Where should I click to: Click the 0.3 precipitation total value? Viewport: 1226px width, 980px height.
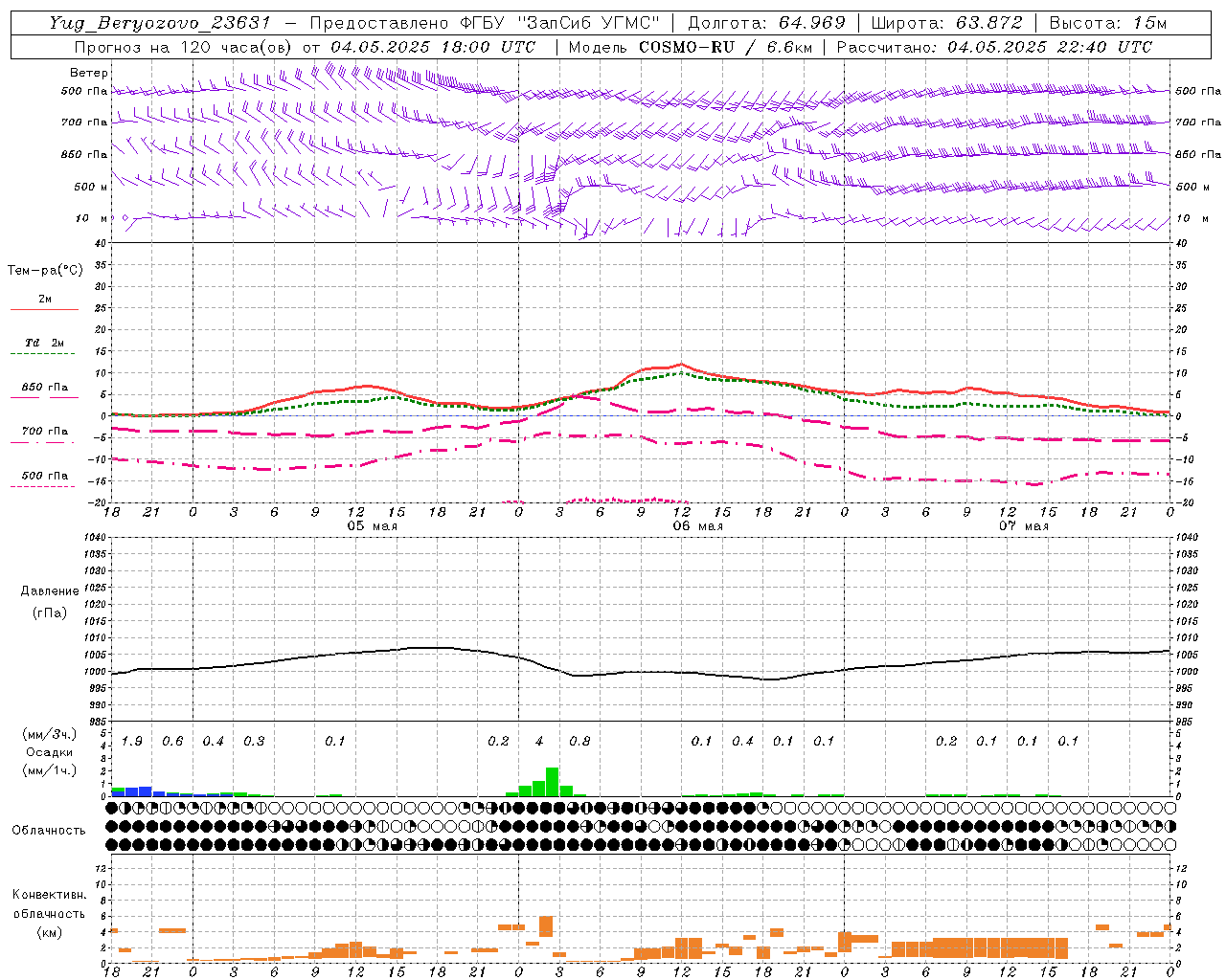pos(254,742)
